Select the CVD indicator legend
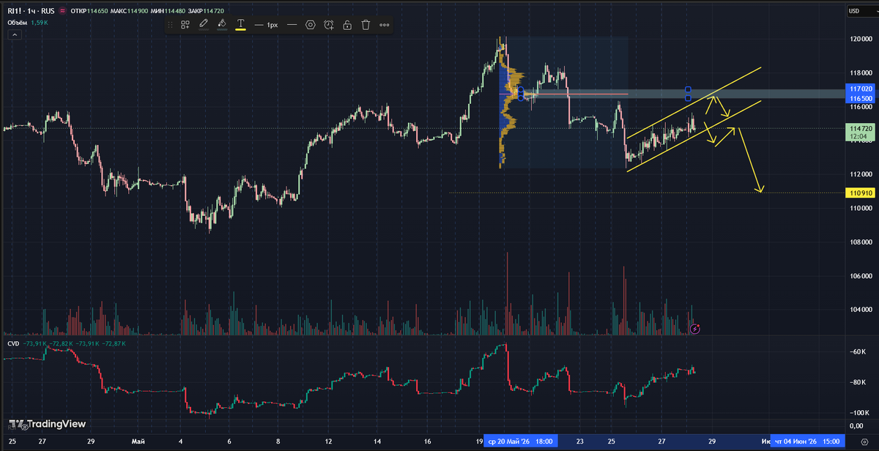 coord(12,343)
